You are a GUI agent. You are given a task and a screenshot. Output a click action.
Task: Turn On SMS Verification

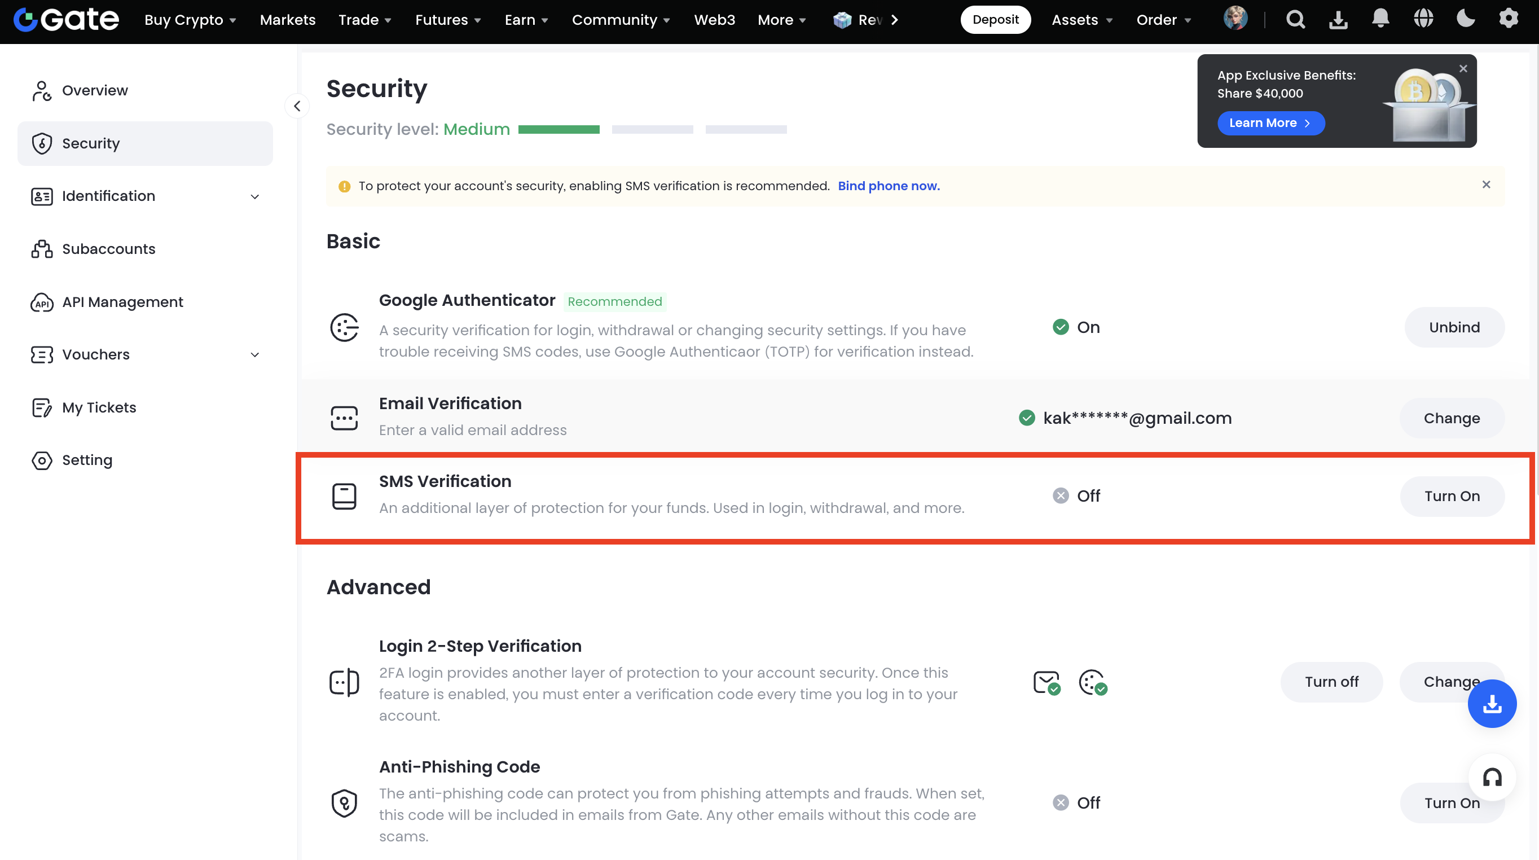tap(1452, 496)
